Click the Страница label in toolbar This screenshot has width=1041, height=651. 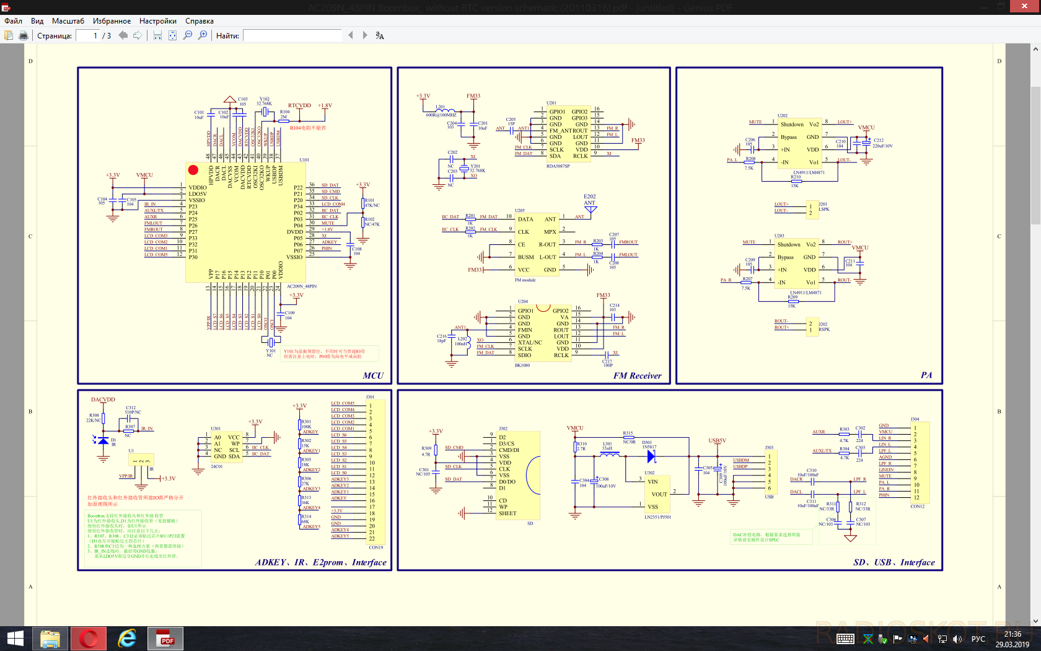tap(55, 36)
